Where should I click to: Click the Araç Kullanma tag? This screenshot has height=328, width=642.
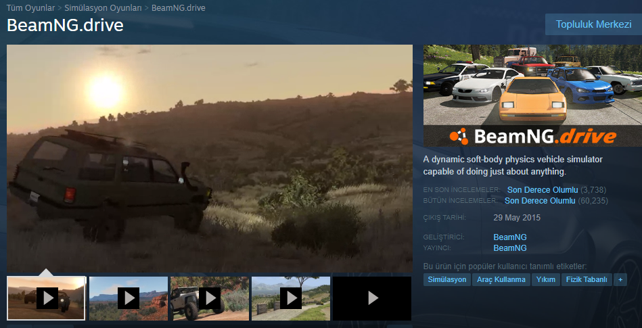click(x=501, y=280)
